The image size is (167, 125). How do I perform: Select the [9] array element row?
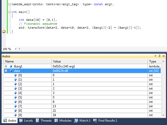coord(20,115)
